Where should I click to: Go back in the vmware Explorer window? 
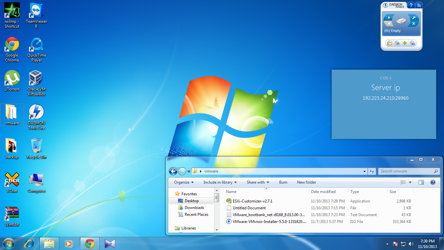[173, 171]
